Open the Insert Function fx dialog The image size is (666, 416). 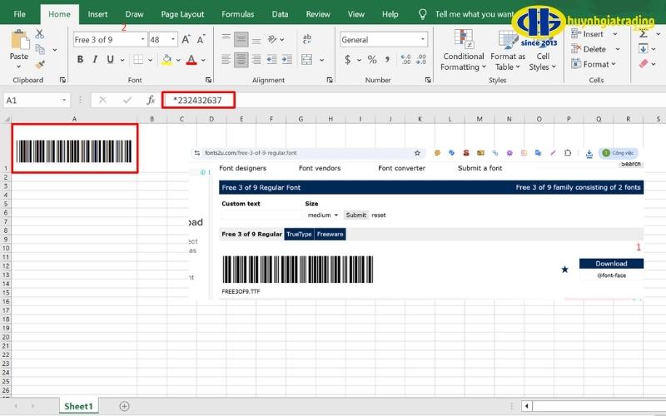click(x=151, y=100)
